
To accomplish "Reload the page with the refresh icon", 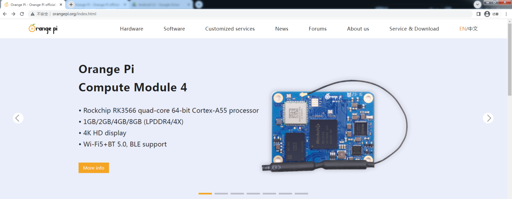I will tap(22, 14).
